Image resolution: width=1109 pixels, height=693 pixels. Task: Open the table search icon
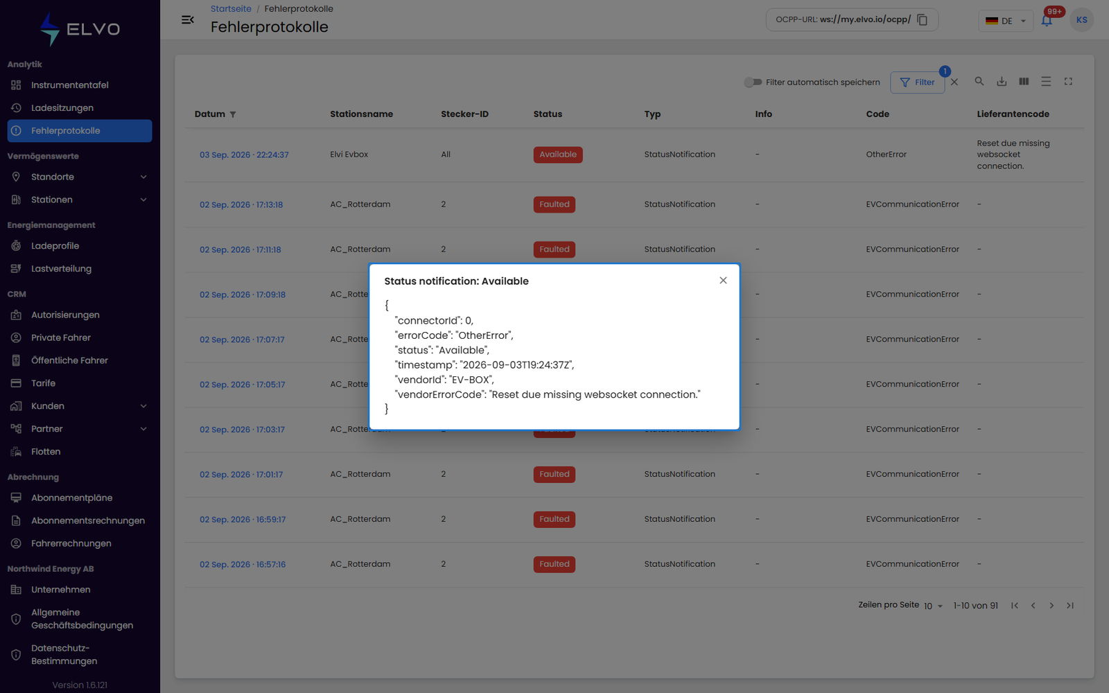pyautogui.click(x=979, y=82)
